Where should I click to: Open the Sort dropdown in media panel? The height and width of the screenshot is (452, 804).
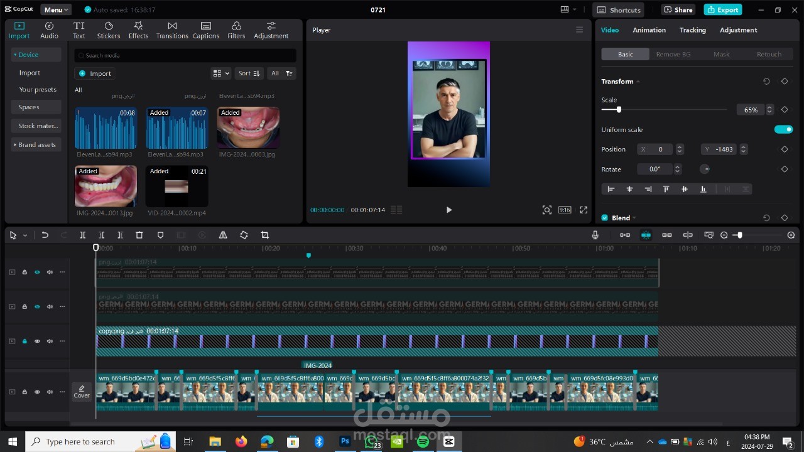[x=249, y=73]
